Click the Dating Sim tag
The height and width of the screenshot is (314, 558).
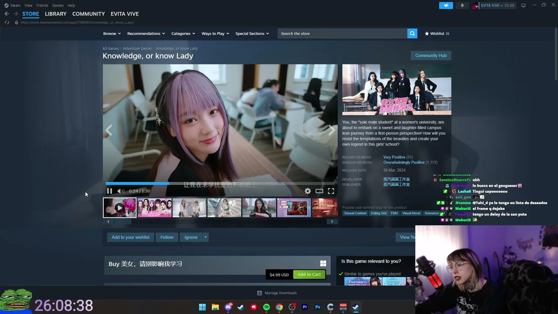pos(378,213)
